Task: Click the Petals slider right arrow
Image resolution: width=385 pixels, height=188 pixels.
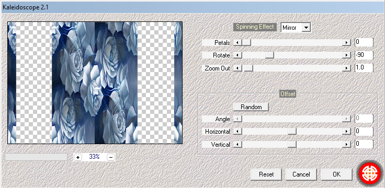Action: 346,43
